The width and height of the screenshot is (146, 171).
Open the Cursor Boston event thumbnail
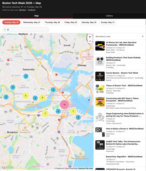[x=100, y=76]
